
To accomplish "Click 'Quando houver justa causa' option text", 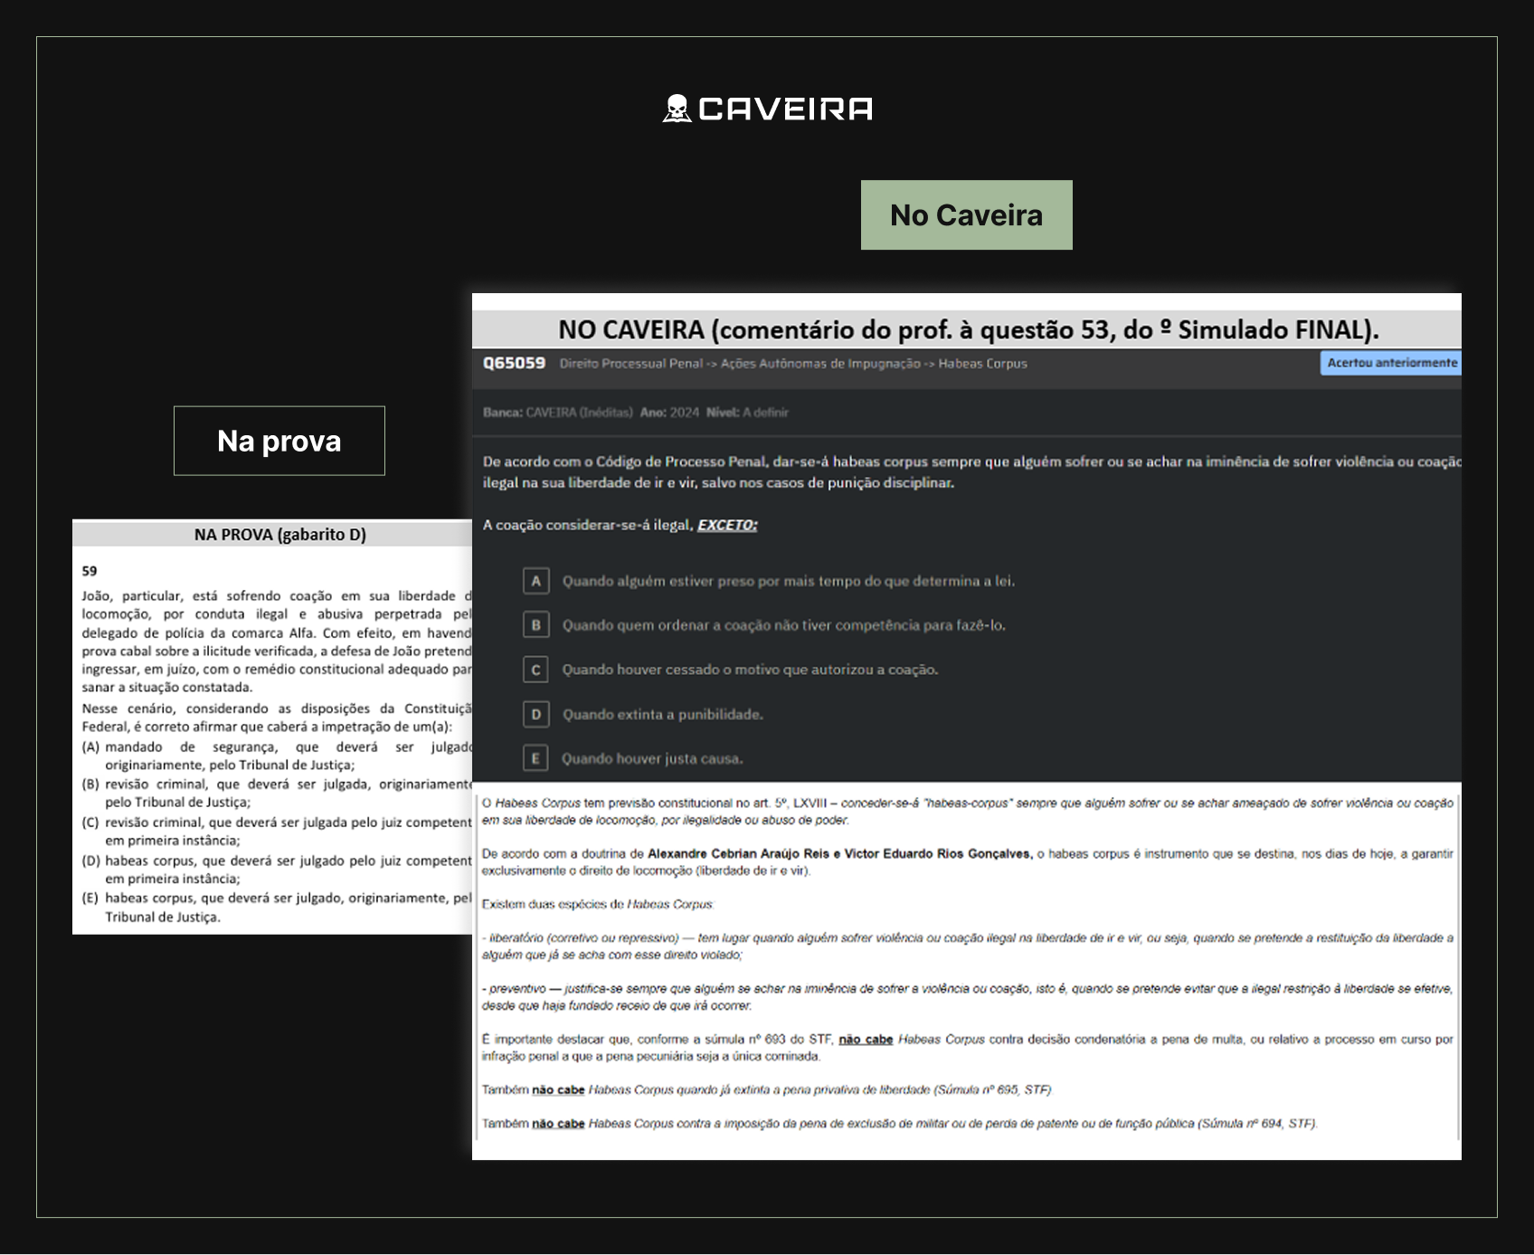I will tap(652, 759).
